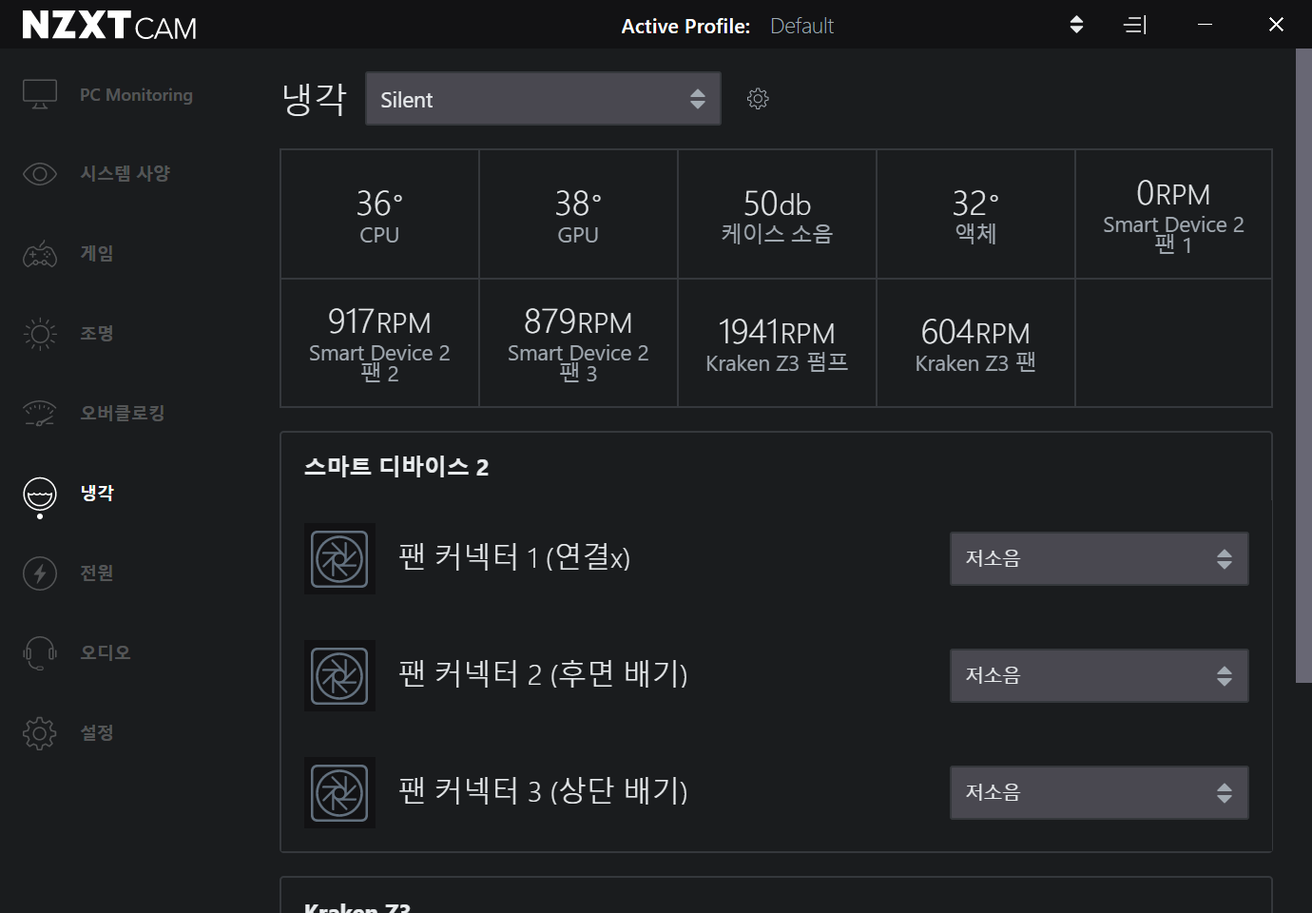Go to 오디오 menu item
Image resolution: width=1312 pixels, height=913 pixels.
(105, 653)
